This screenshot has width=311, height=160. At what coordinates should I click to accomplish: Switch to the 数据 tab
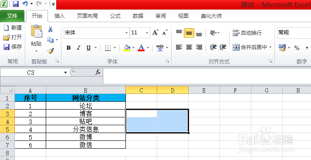138,16
